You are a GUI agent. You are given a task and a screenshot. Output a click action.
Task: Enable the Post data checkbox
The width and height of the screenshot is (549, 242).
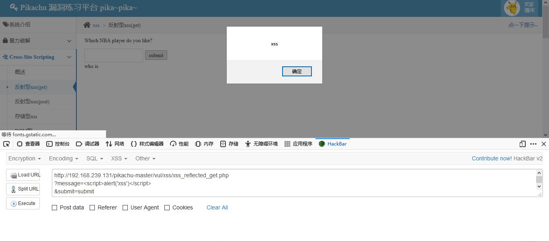pos(55,208)
